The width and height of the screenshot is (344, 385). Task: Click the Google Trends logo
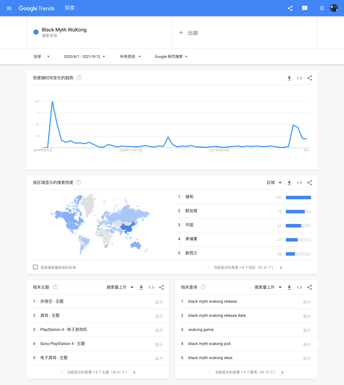coord(37,8)
